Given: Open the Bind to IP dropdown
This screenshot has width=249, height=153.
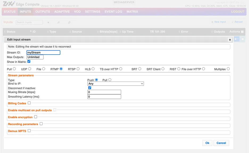Looking at the screenshot, I should (116, 84).
